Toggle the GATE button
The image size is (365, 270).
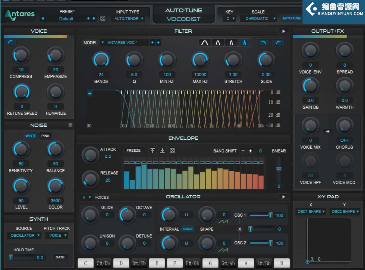point(60,257)
